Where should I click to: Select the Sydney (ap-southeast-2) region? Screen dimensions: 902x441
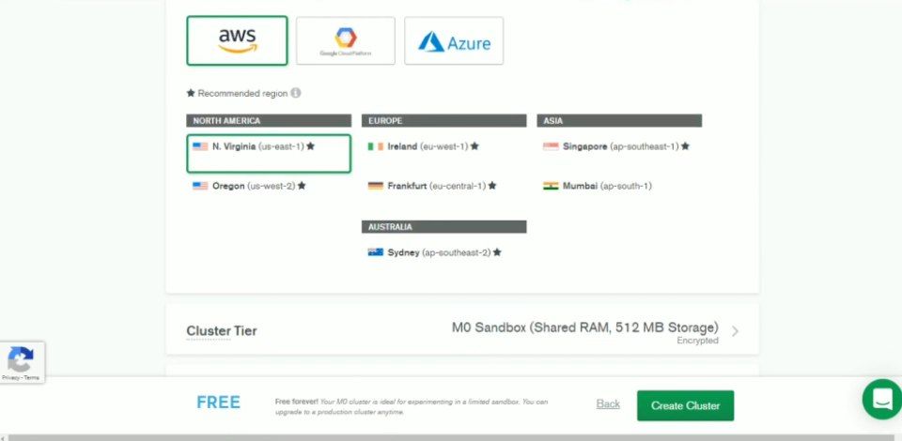pos(434,252)
